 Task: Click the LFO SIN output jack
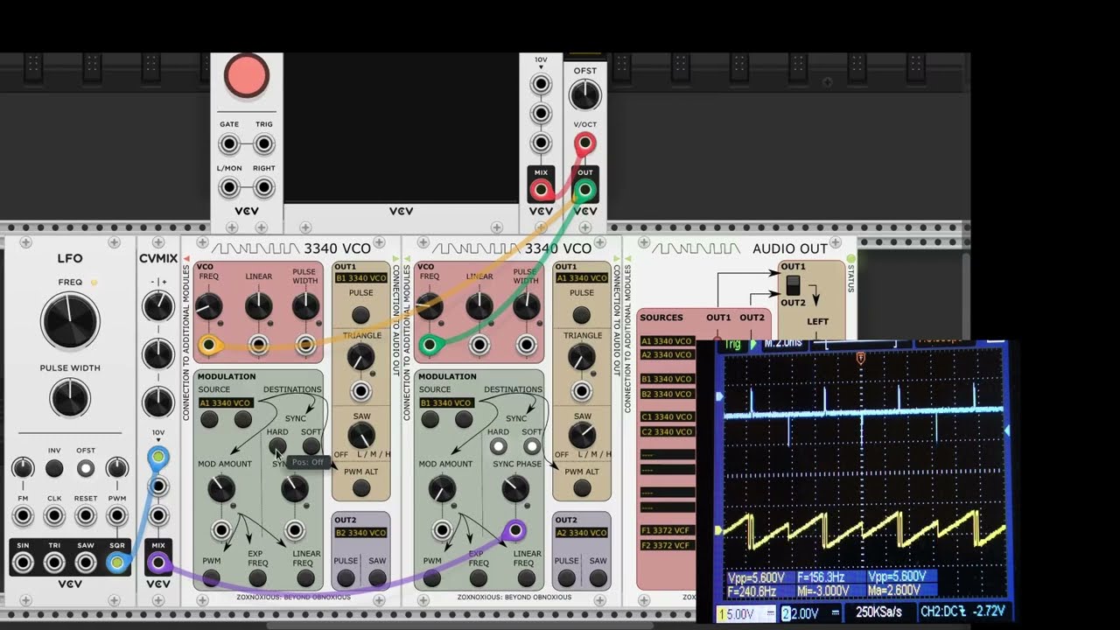click(x=23, y=562)
